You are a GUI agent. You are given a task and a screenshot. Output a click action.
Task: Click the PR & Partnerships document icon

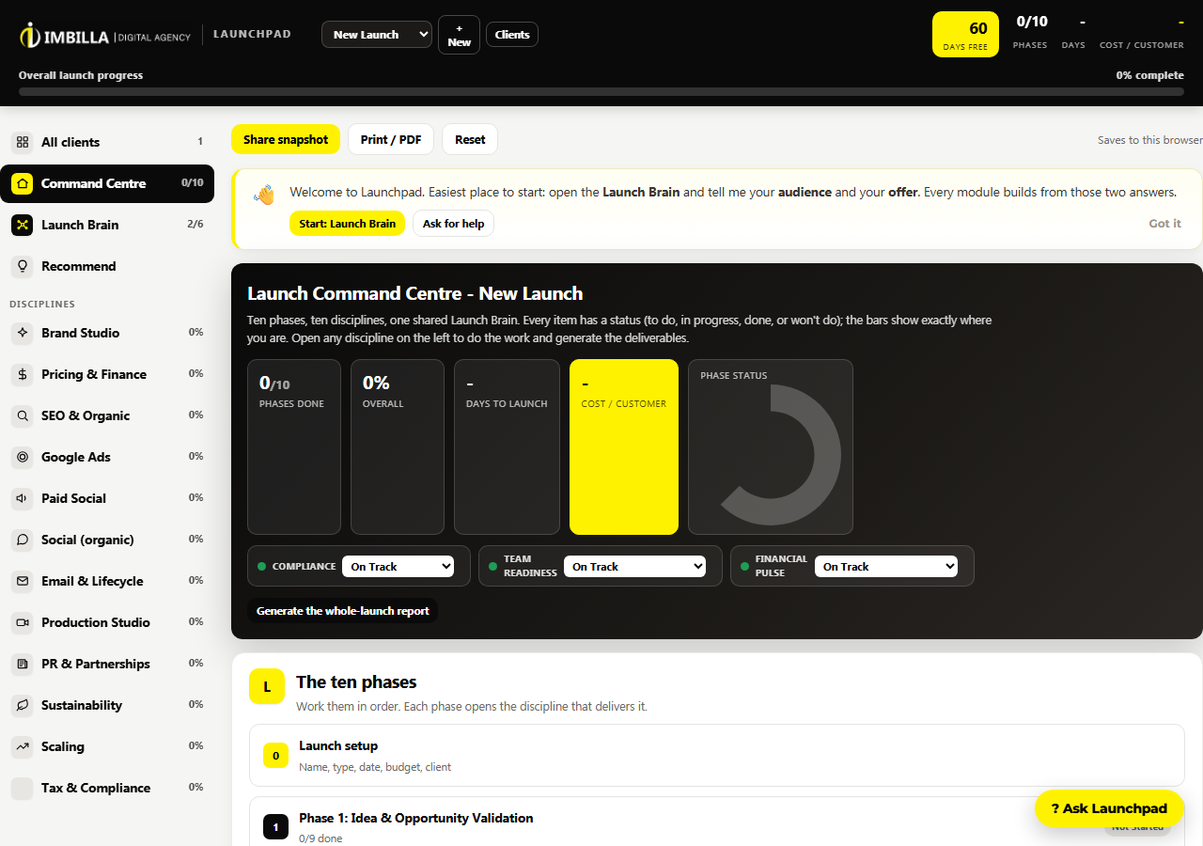22,664
